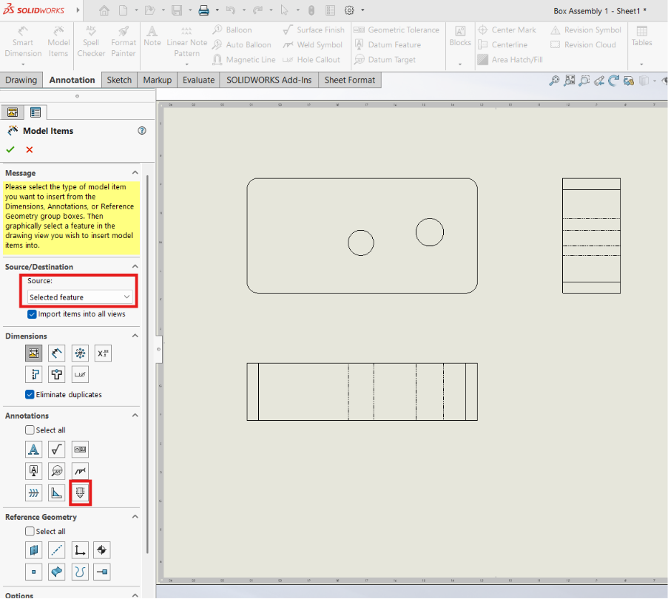Image resolution: width=668 pixels, height=599 pixels.
Task: Switch to the Markup tab
Action: point(158,80)
